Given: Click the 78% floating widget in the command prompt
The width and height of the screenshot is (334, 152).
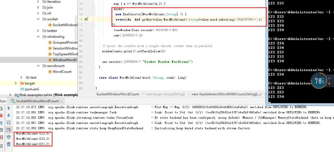Looking at the screenshot, I should (319, 81).
